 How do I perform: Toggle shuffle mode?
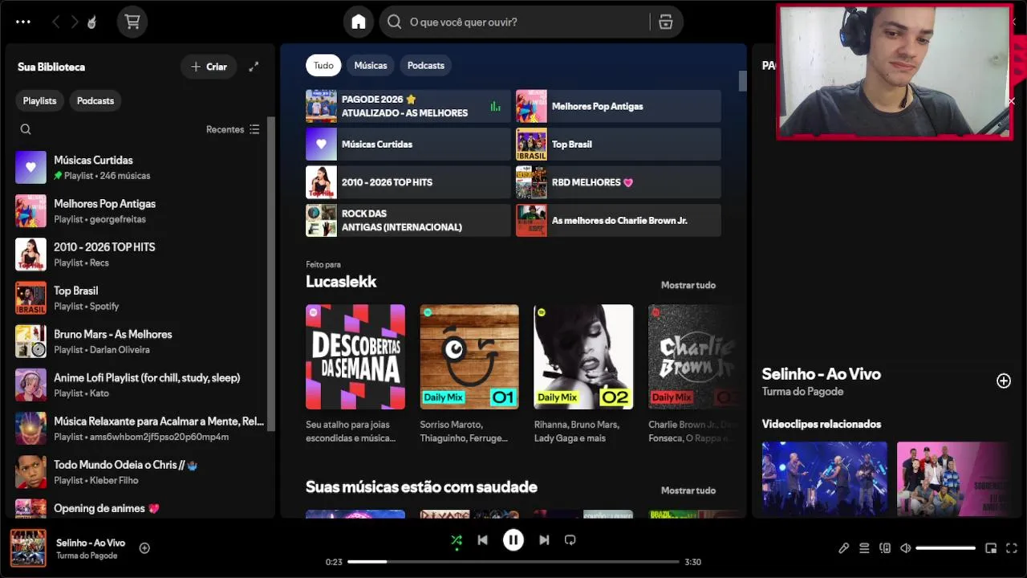tap(457, 540)
